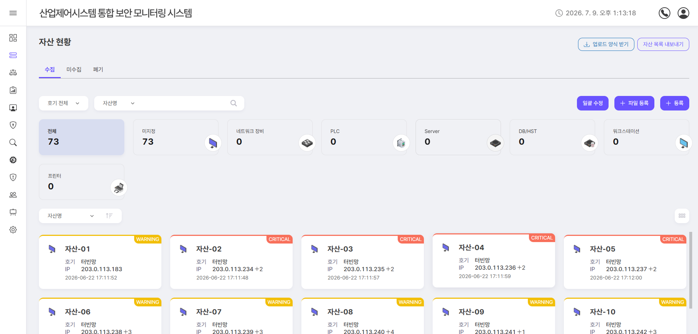This screenshot has height=334, width=698.
Task: Click 자산 목록 내보내기 button
Action: pyautogui.click(x=663, y=44)
